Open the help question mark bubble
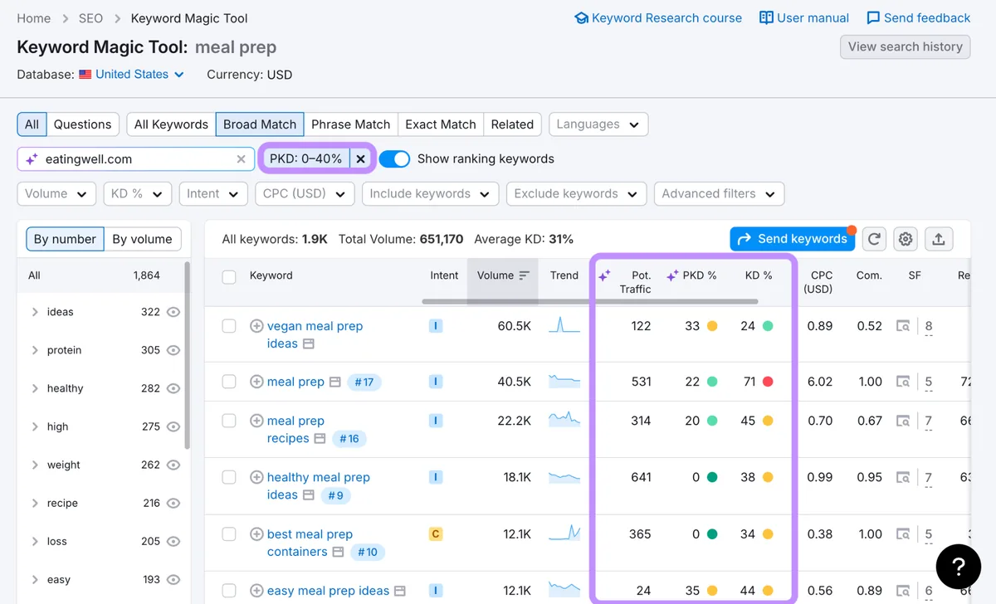The height and width of the screenshot is (604, 996). 958,566
